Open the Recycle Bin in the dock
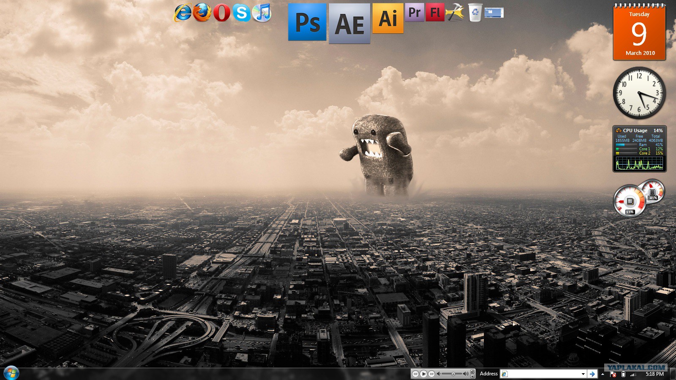 click(475, 12)
